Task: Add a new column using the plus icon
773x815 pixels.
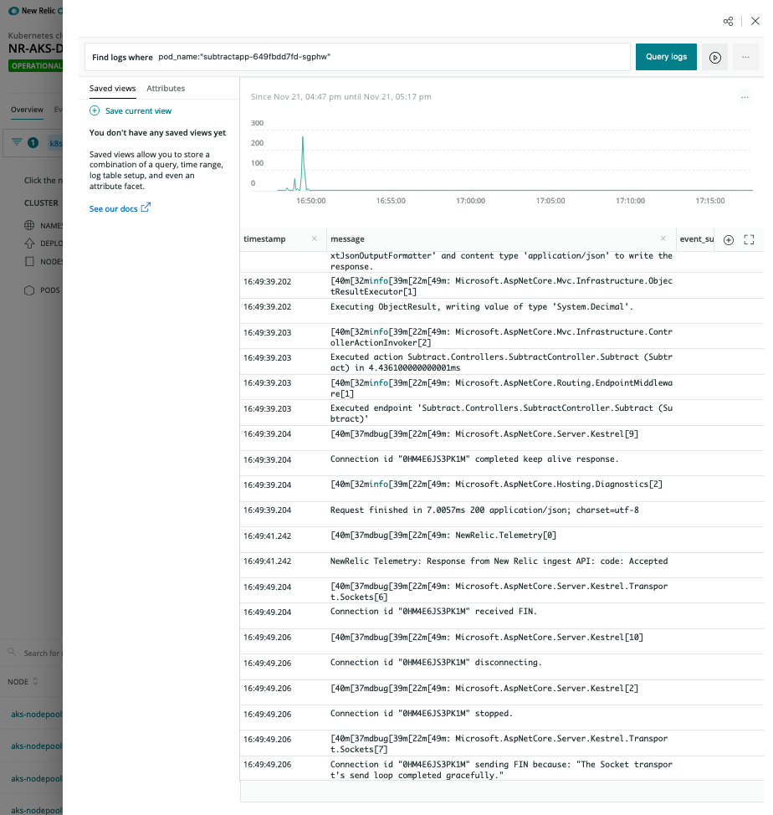Action: [728, 239]
